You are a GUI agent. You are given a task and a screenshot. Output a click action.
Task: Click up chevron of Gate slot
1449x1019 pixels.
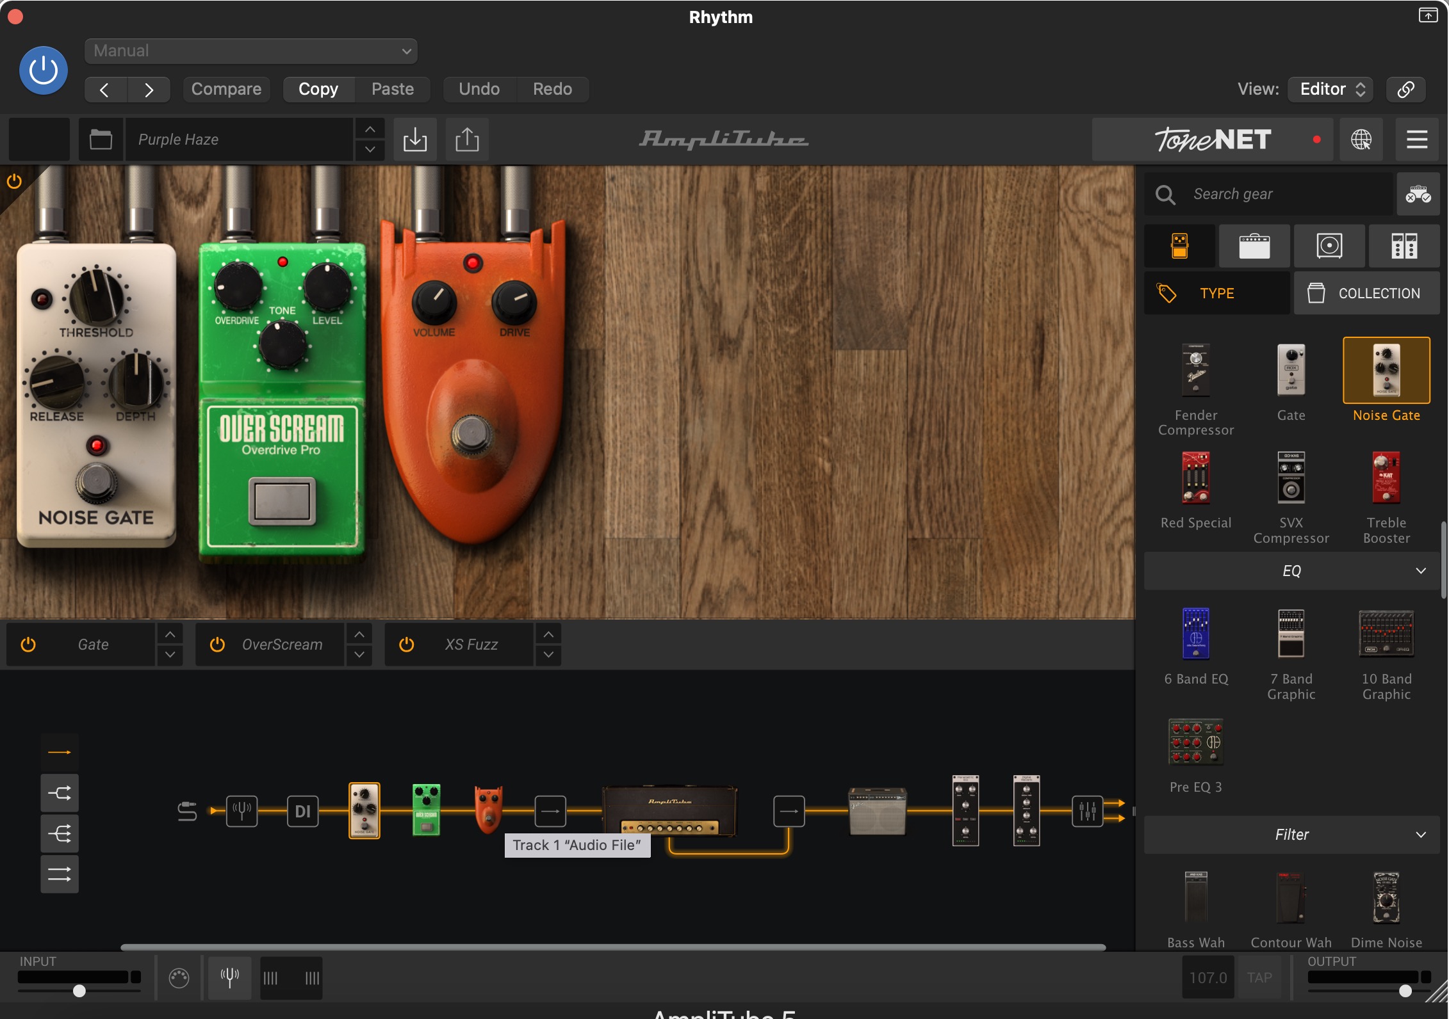170,634
